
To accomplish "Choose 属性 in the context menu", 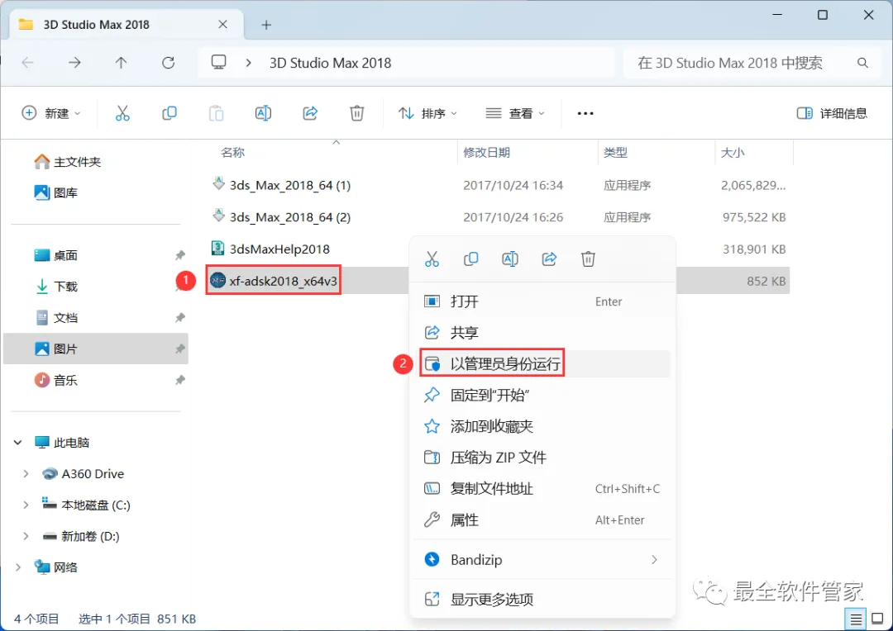I will (542, 520).
